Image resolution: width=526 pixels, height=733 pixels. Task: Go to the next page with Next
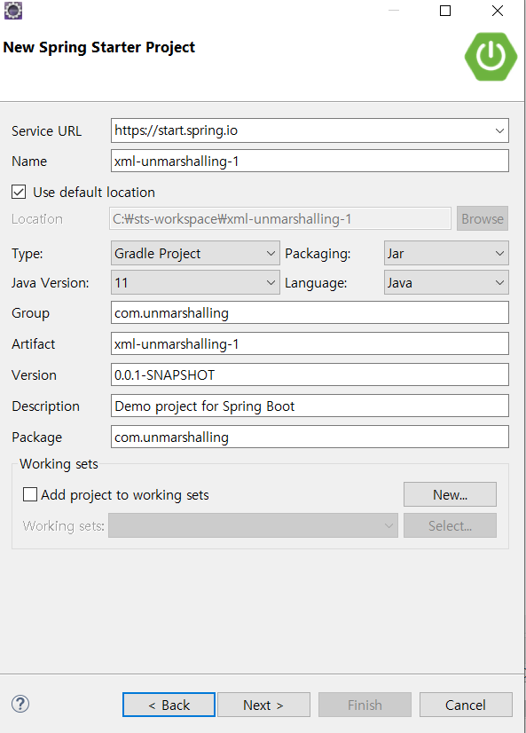[263, 705]
